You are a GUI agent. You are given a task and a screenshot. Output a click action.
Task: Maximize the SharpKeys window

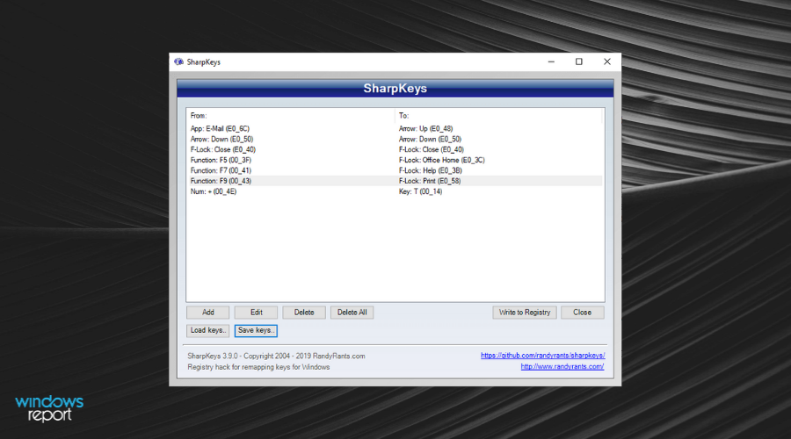tap(579, 61)
